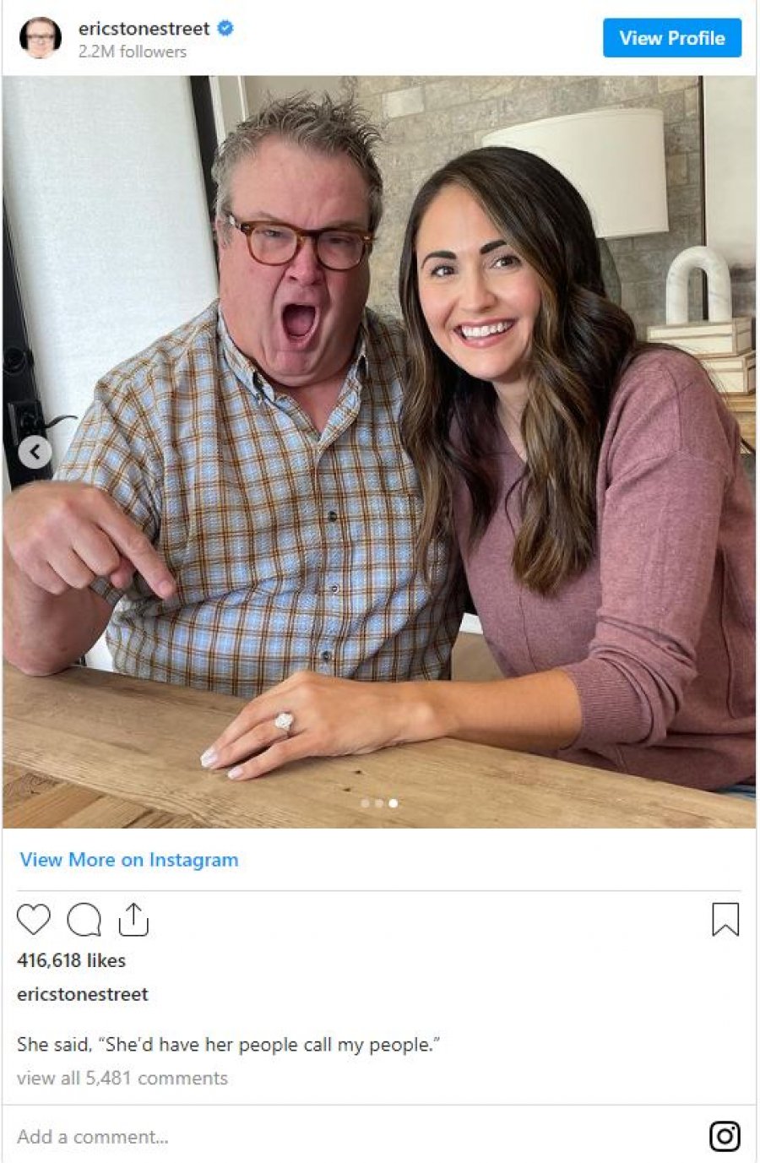The image size is (760, 1163).
Task: Click the blue verified badge
Action: (225, 28)
